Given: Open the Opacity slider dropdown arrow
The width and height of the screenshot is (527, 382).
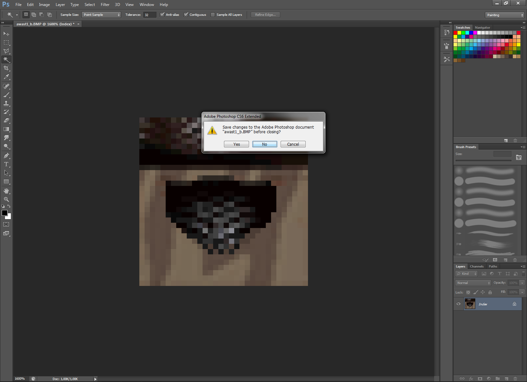Looking at the screenshot, I should pos(522,283).
